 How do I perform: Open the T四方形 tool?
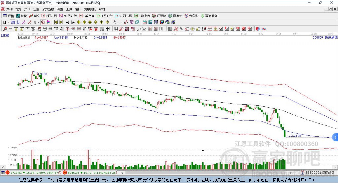(x=105, y=16)
